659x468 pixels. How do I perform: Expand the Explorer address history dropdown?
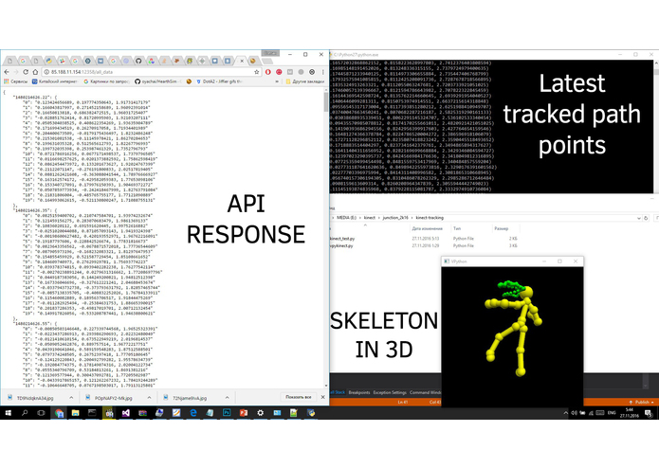point(639,218)
